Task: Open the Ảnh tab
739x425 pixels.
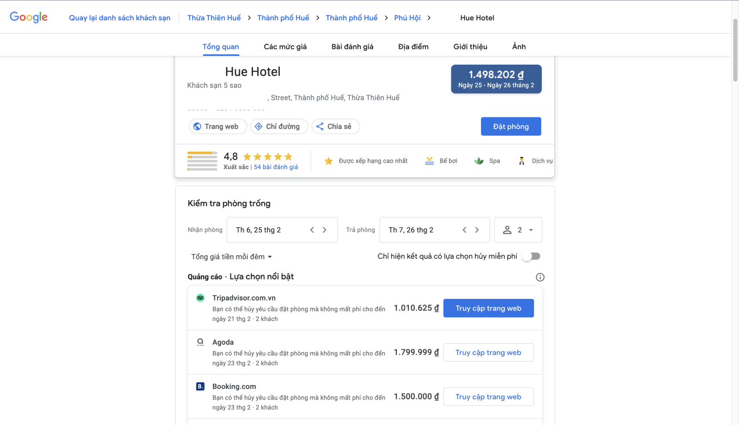Action: point(519,47)
